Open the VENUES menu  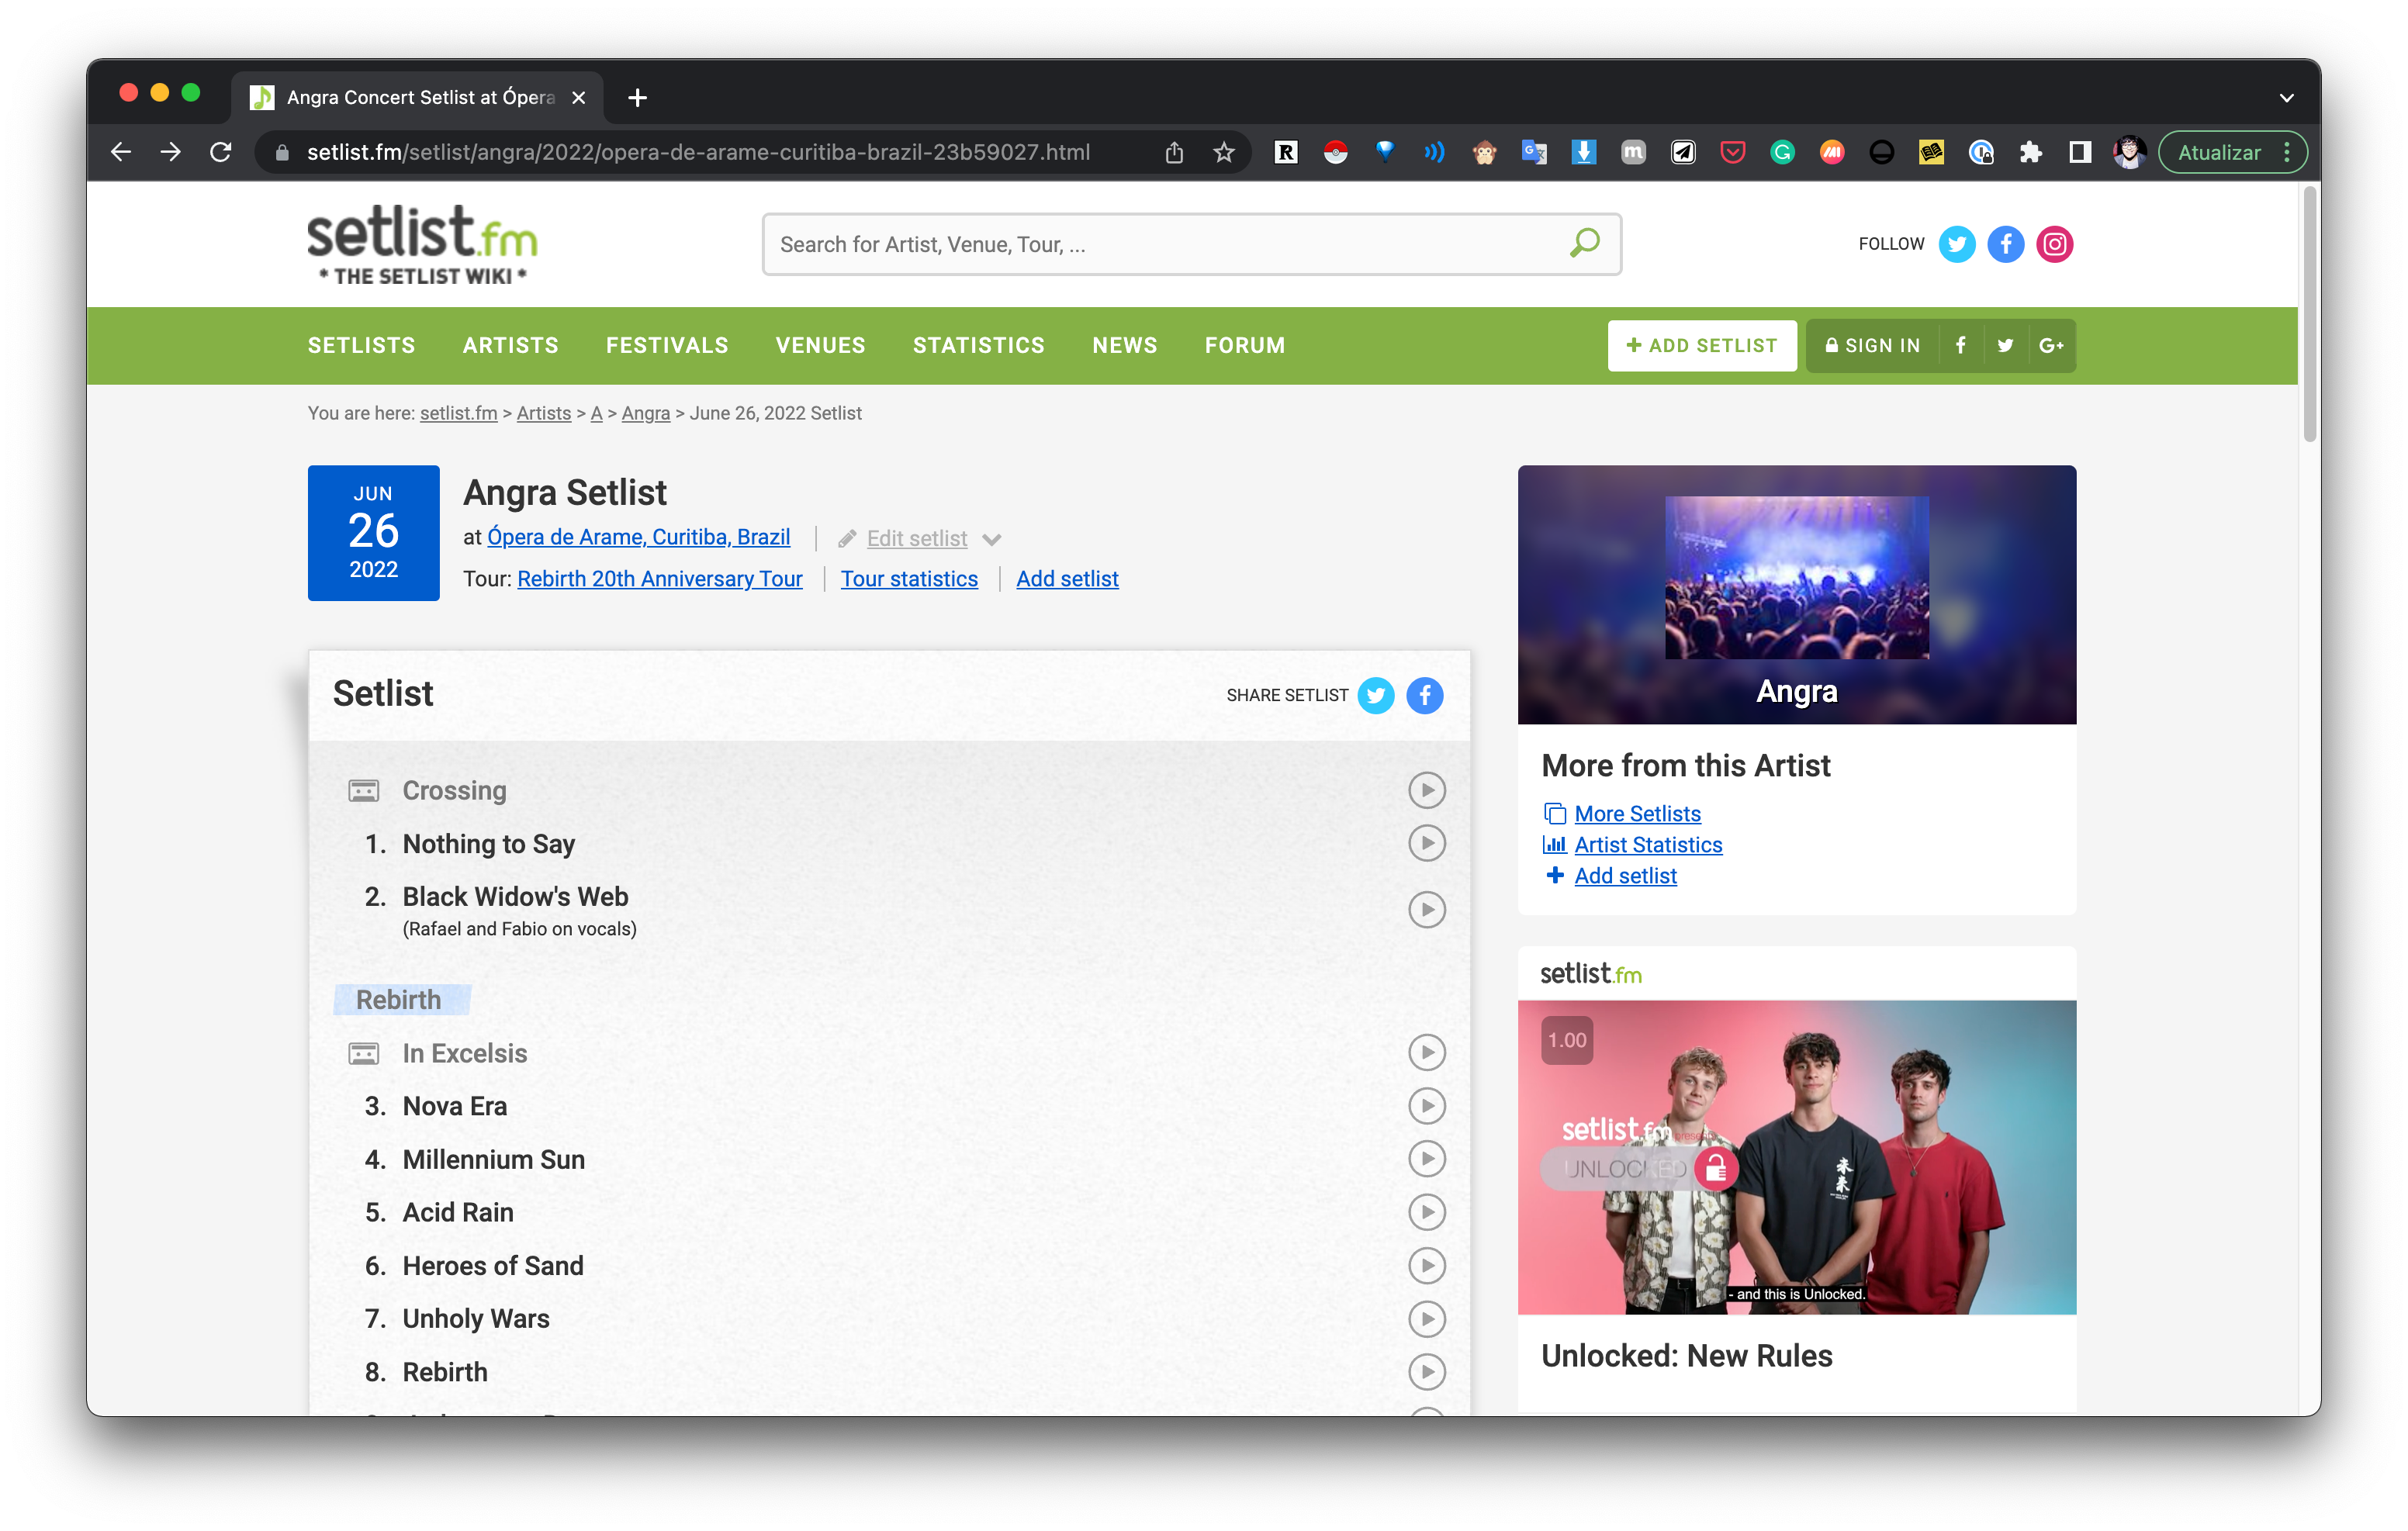[x=820, y=345]
